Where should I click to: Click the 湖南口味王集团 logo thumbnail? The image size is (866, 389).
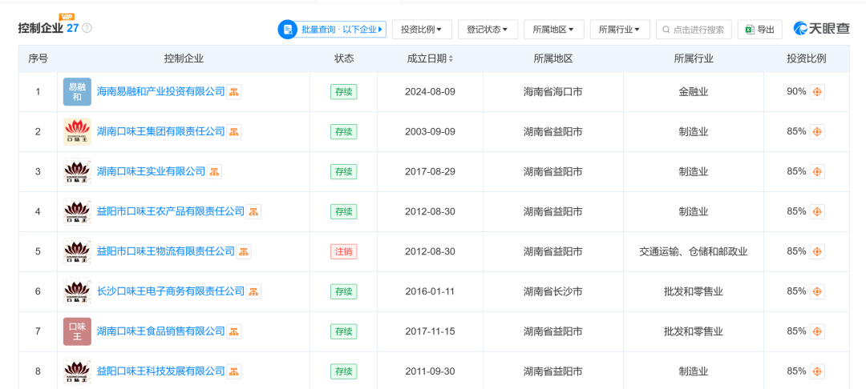coord(77,132)
